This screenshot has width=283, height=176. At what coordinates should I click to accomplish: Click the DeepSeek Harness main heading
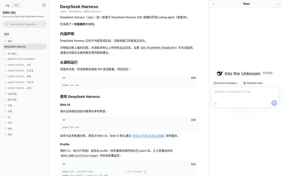click(79, 7)
